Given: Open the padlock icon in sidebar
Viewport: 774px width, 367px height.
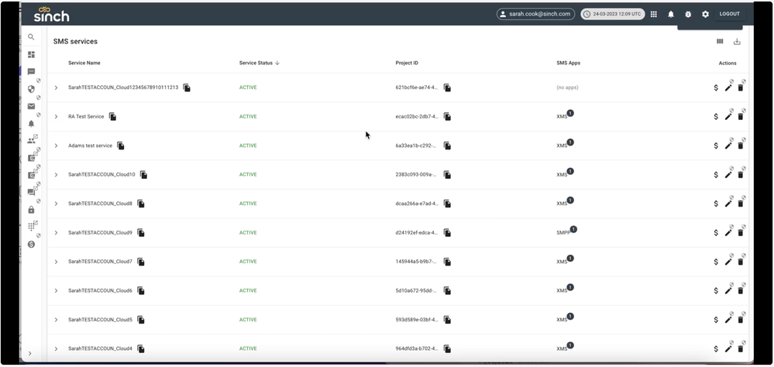Looking at the screenshot, I should click(x=31, y=210).
